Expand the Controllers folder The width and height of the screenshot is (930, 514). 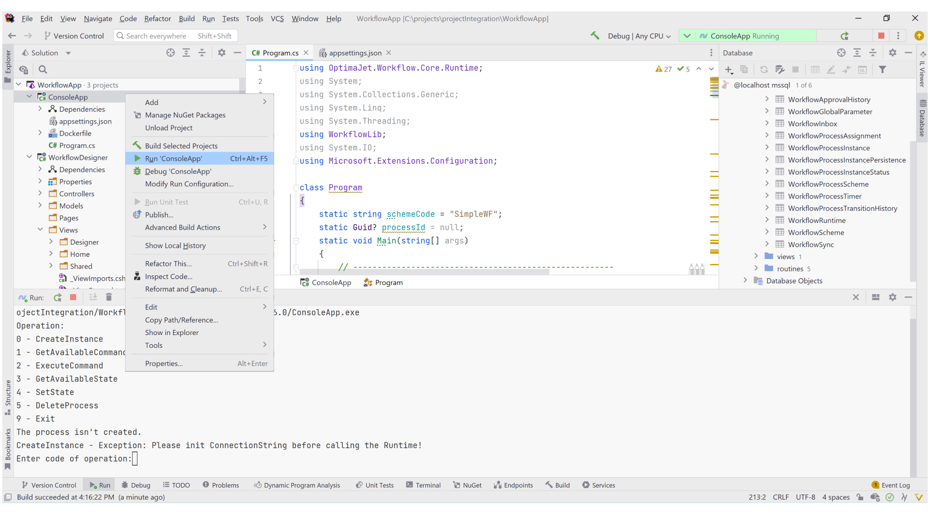coord(40,193)
